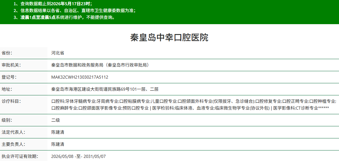Select the level value 二级
The image size is (339, 161).
pos(56,120)
